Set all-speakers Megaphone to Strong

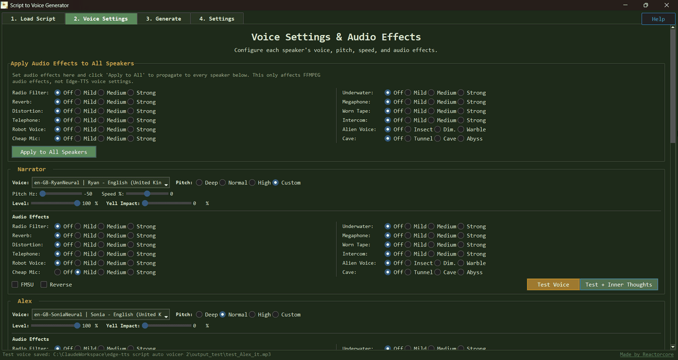click(x=471, y=102)
